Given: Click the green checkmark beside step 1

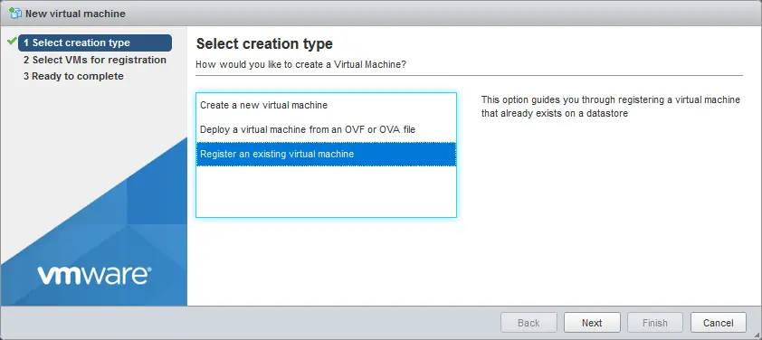Looking at the screenshot, I should pyautogui.click(x=12, y=42).
